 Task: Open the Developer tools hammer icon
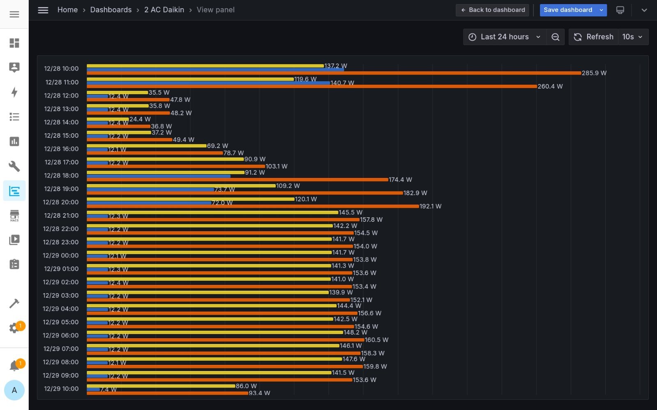pos(14,303)
